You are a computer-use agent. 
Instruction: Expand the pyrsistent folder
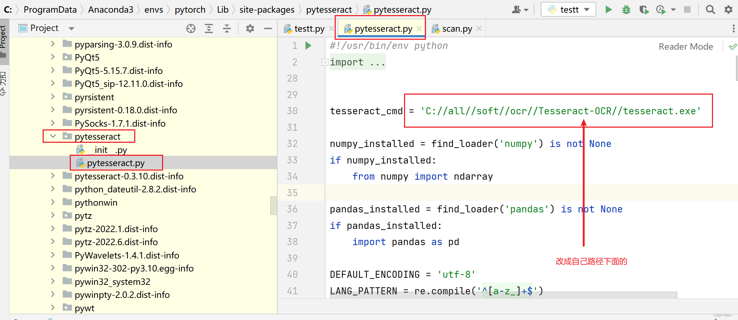click(53, 97)
